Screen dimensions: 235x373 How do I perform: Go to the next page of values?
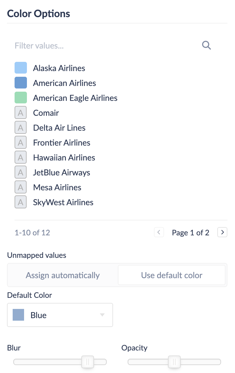222,232
